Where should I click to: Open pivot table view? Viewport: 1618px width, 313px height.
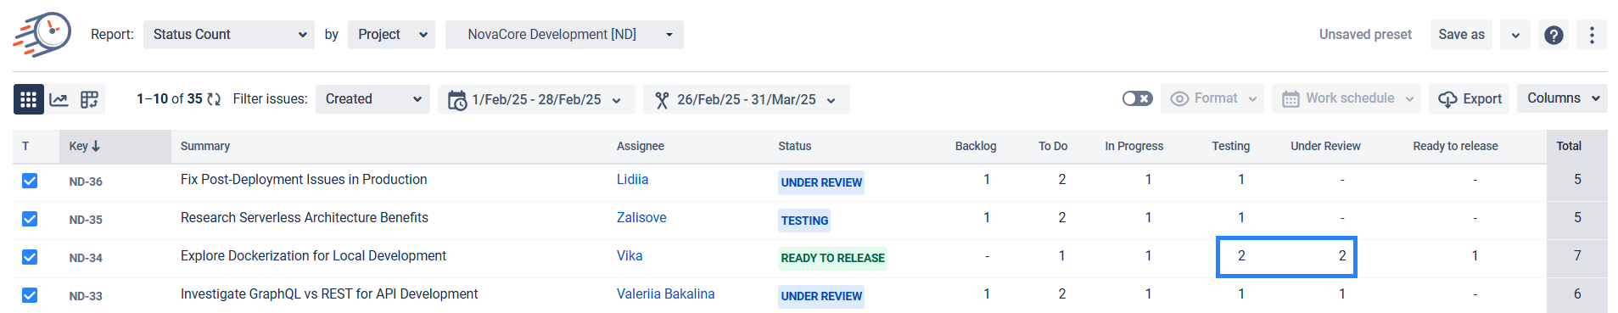point(89,99)
